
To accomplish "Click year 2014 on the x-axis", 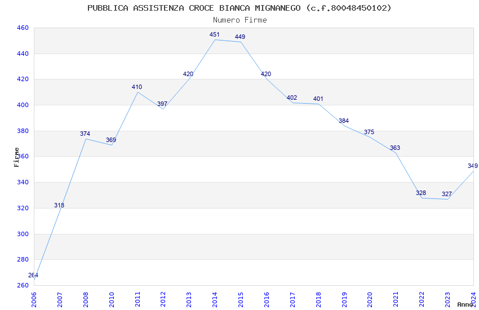I will (x=215, y=300).
